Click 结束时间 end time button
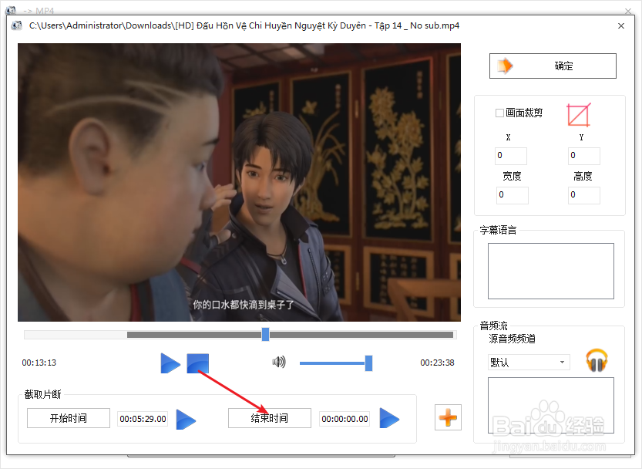The height and width of the screenshot is (469, 642). click(x=270, y=418)
